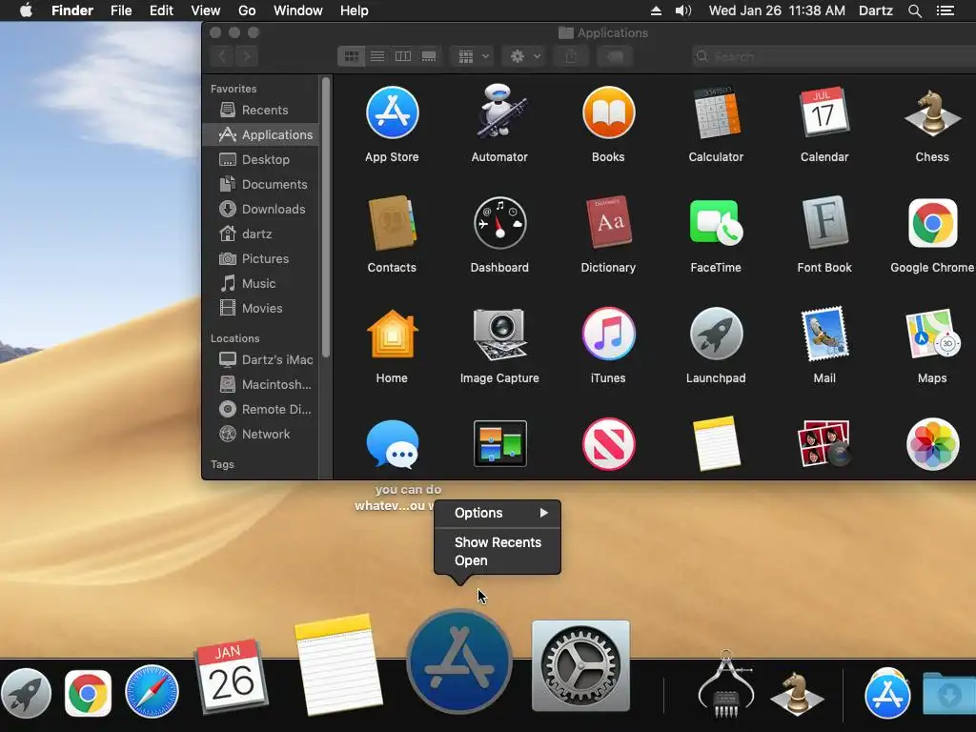976x732 pixels.
Task: Select the Mission Control app icon
Action: point(499,444)
